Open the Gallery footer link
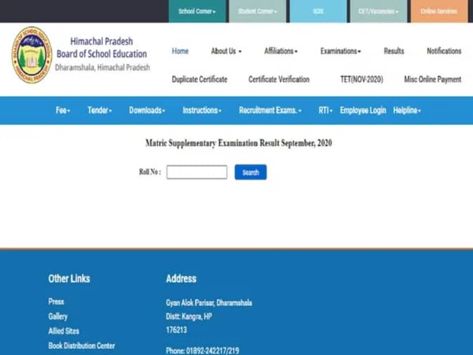 58,316
